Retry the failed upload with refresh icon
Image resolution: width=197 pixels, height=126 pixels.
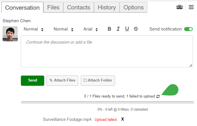point(158,97)
